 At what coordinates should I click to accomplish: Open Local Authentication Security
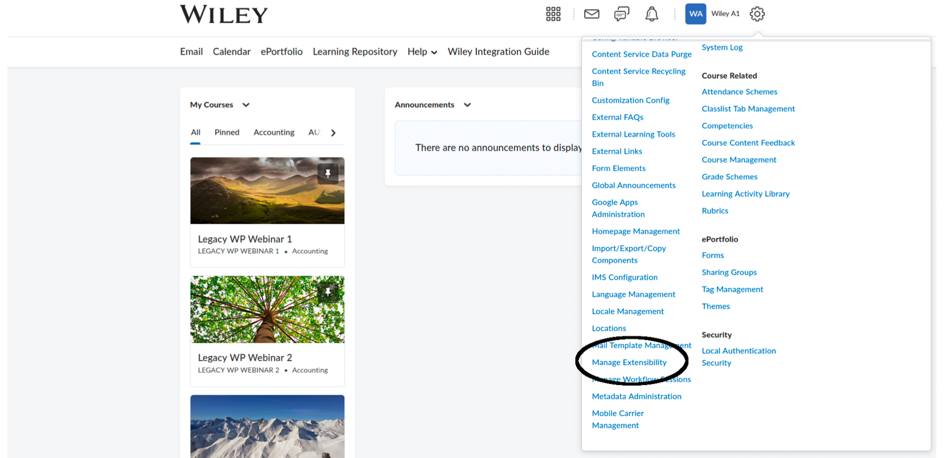point(738,357)
